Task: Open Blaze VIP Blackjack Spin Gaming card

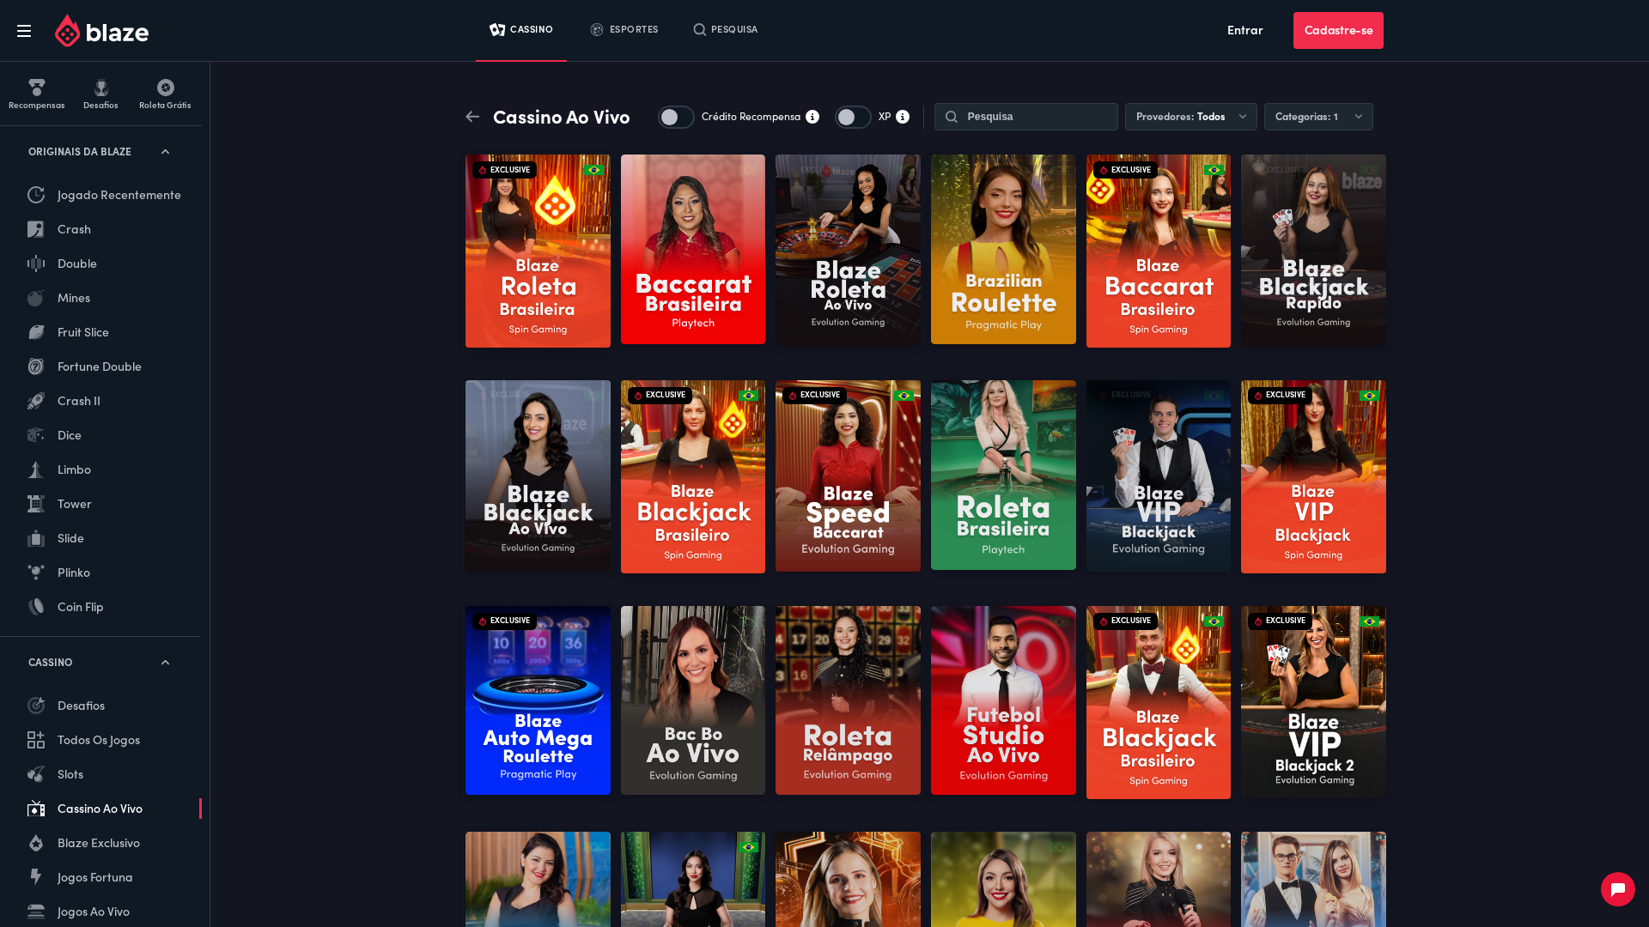Action: pos(1313,476)
